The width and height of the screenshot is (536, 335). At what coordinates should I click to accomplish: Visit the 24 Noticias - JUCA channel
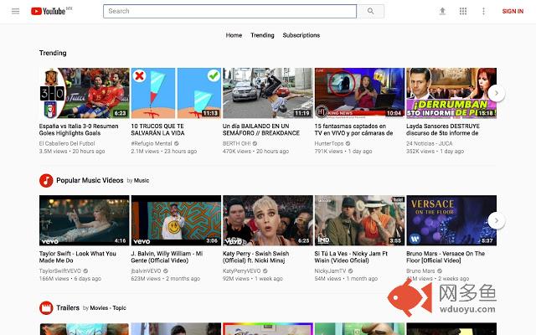click(x=430, y=143)
